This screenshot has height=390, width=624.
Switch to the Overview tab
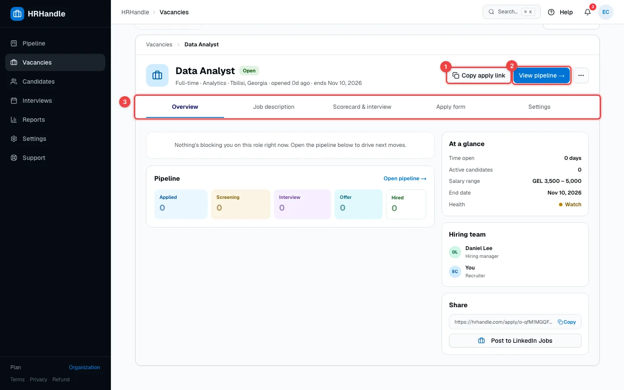point(185,107)
